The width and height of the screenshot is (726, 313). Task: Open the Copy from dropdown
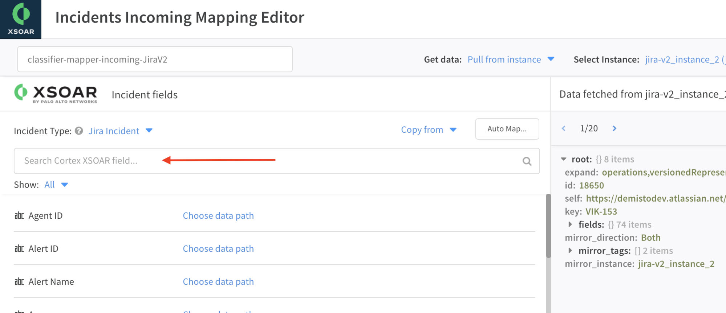click(429, 129)
